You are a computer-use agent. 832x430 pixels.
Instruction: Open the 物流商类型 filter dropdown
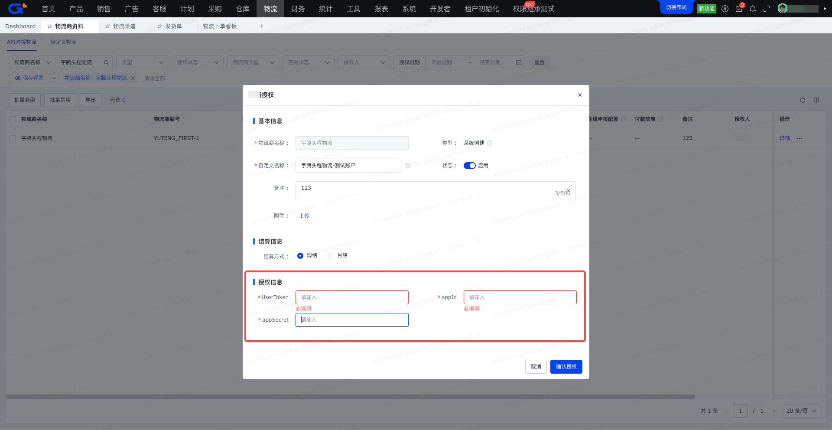(253, 62)
